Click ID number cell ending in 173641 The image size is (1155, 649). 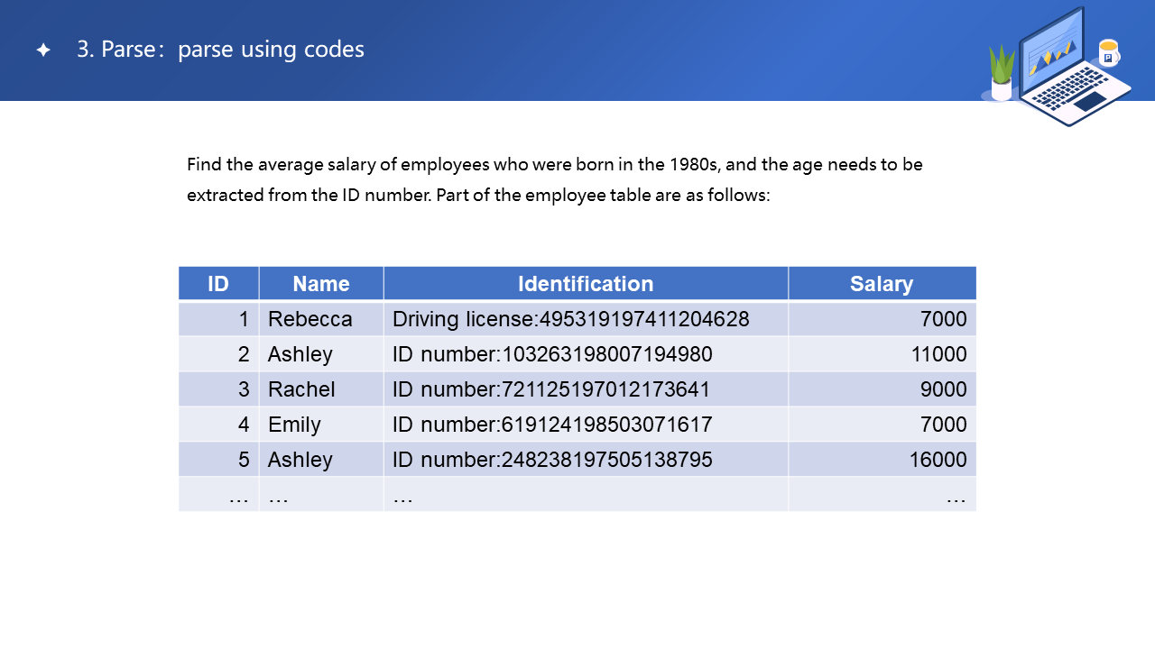(551, 389)
